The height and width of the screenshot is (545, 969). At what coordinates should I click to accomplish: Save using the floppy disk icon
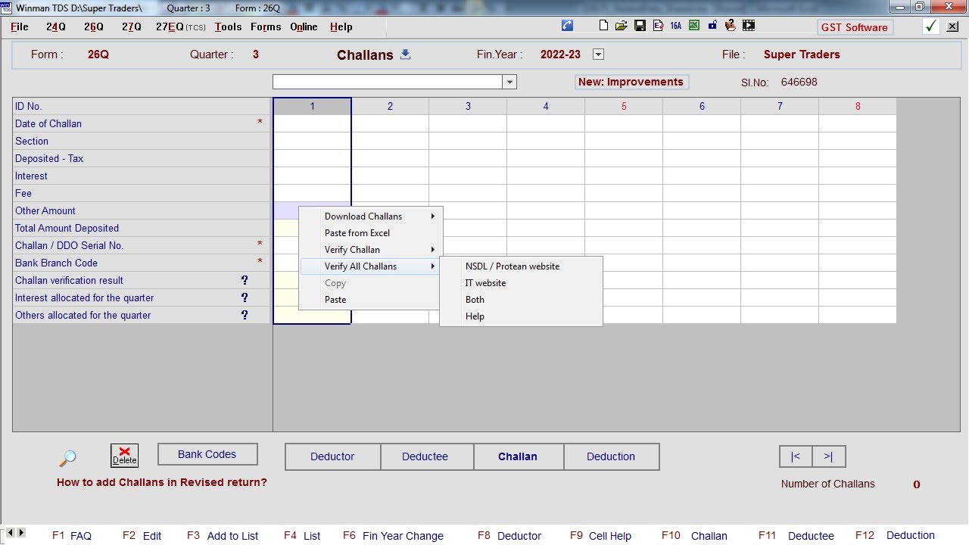[x=640, y=26]
